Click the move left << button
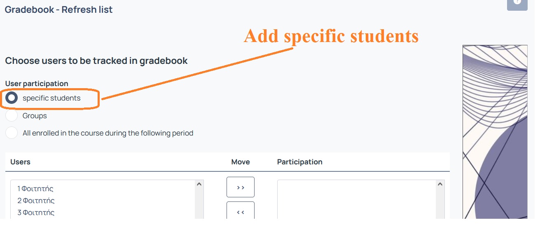Viewport: 540px width, 227px height. (x=241, y=211)
